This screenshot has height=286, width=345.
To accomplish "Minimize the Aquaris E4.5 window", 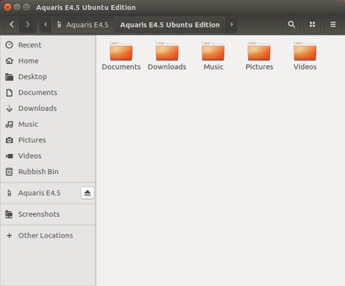I will coord(17,7).
